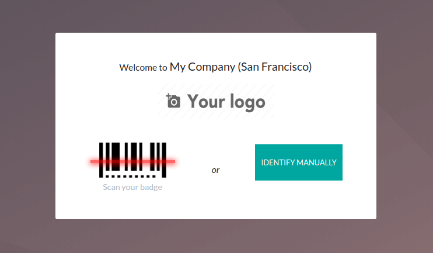The image size is (433, 253).
Task: Click the purple background outside the card
Action: (27, 124)
